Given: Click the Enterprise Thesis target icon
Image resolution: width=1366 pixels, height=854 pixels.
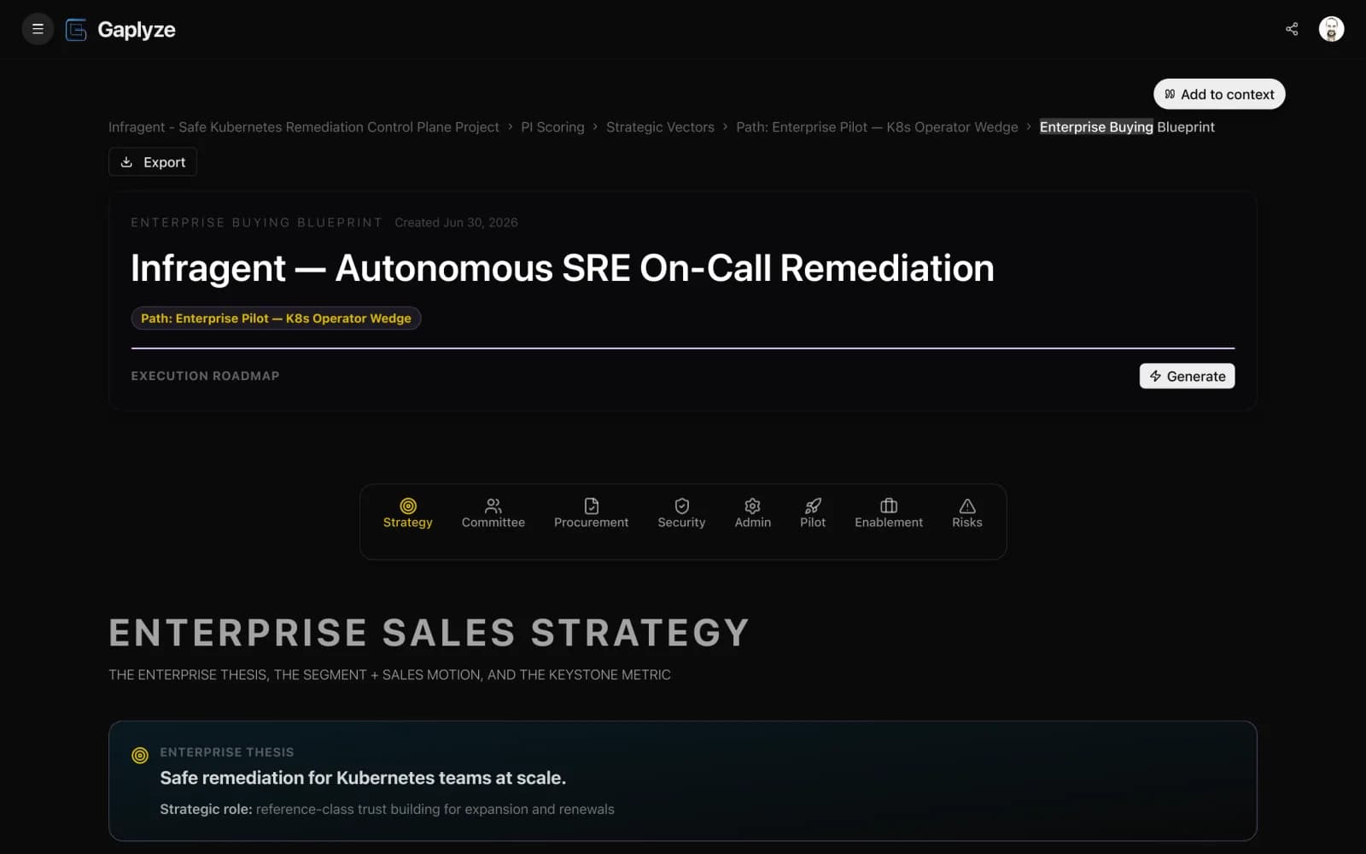Looking at the screenshot, I should pyautogui.click(x=140, y=755).
